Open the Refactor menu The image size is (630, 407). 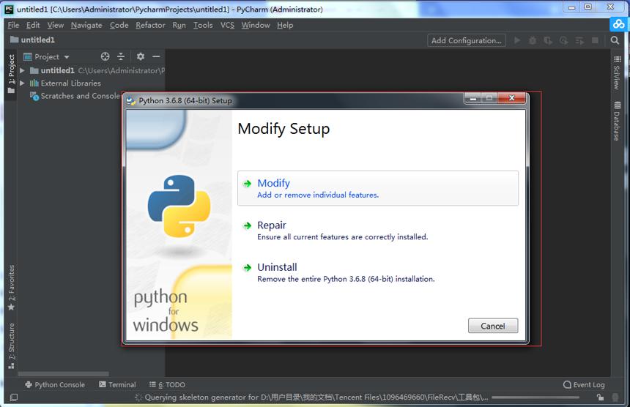[x=150, y=26]
